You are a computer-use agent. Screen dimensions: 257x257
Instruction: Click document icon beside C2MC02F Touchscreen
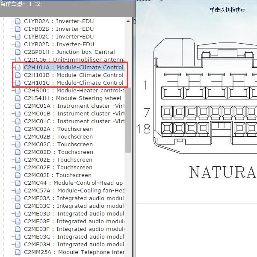18,168
